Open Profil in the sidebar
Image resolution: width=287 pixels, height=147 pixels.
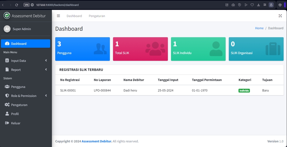tap(25, 114)
